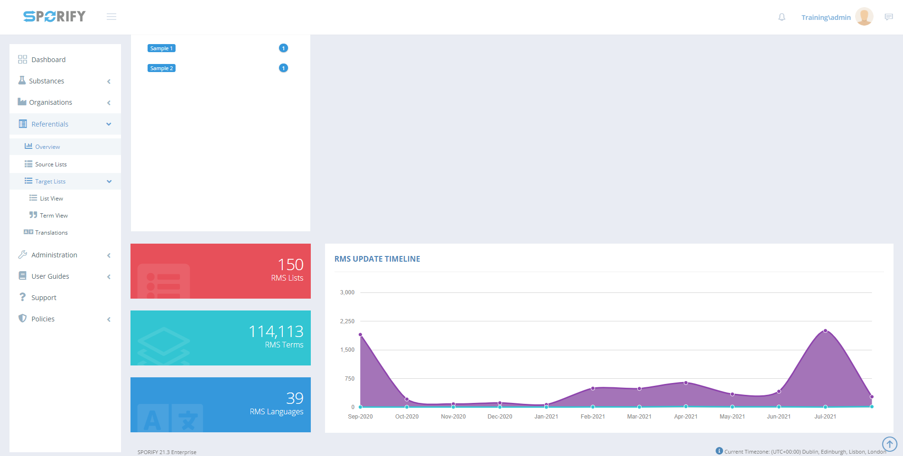Expand the Substances menu chevron

[109, 82]
